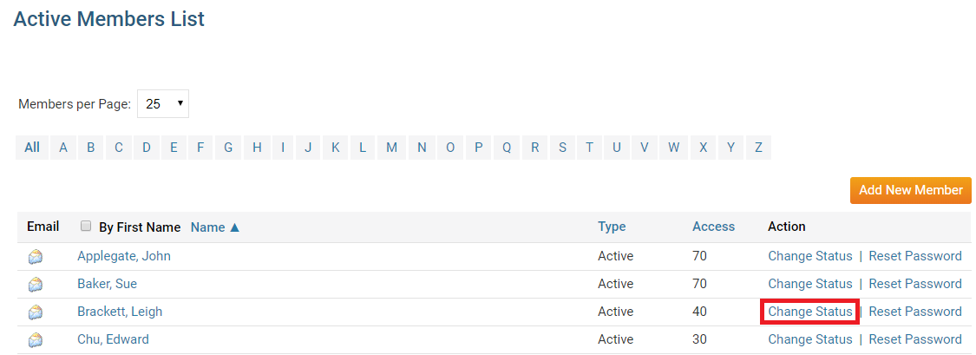
Task: Open the Chu, Edward member profile
Action: point(113,339)
